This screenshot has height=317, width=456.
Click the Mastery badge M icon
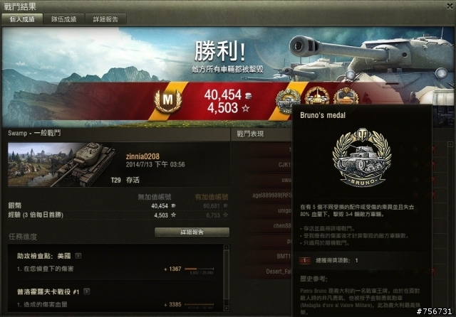pyautogui.click(x=168, y=101)
